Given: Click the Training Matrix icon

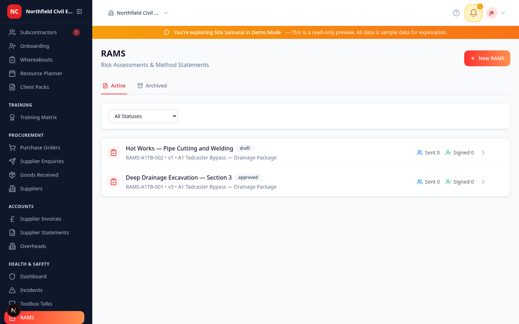Looking at the screenshot, I should pos(12,117).
